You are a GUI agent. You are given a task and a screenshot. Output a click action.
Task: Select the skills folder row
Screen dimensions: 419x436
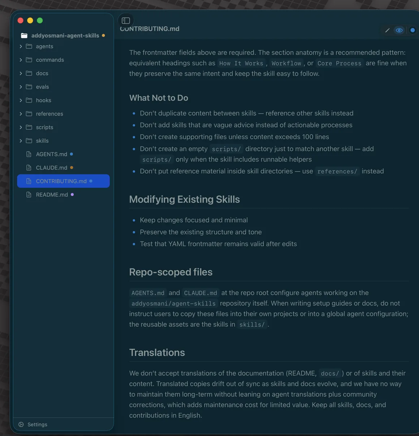click(63, 141)
